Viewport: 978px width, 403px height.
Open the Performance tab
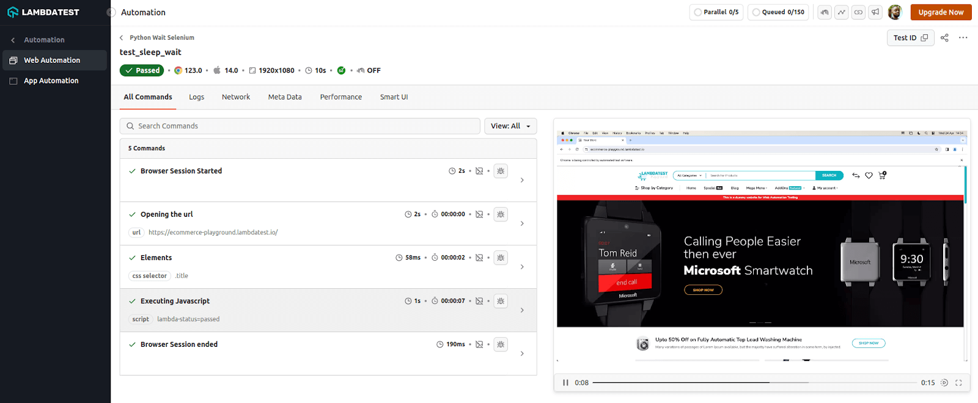(341, 97)
